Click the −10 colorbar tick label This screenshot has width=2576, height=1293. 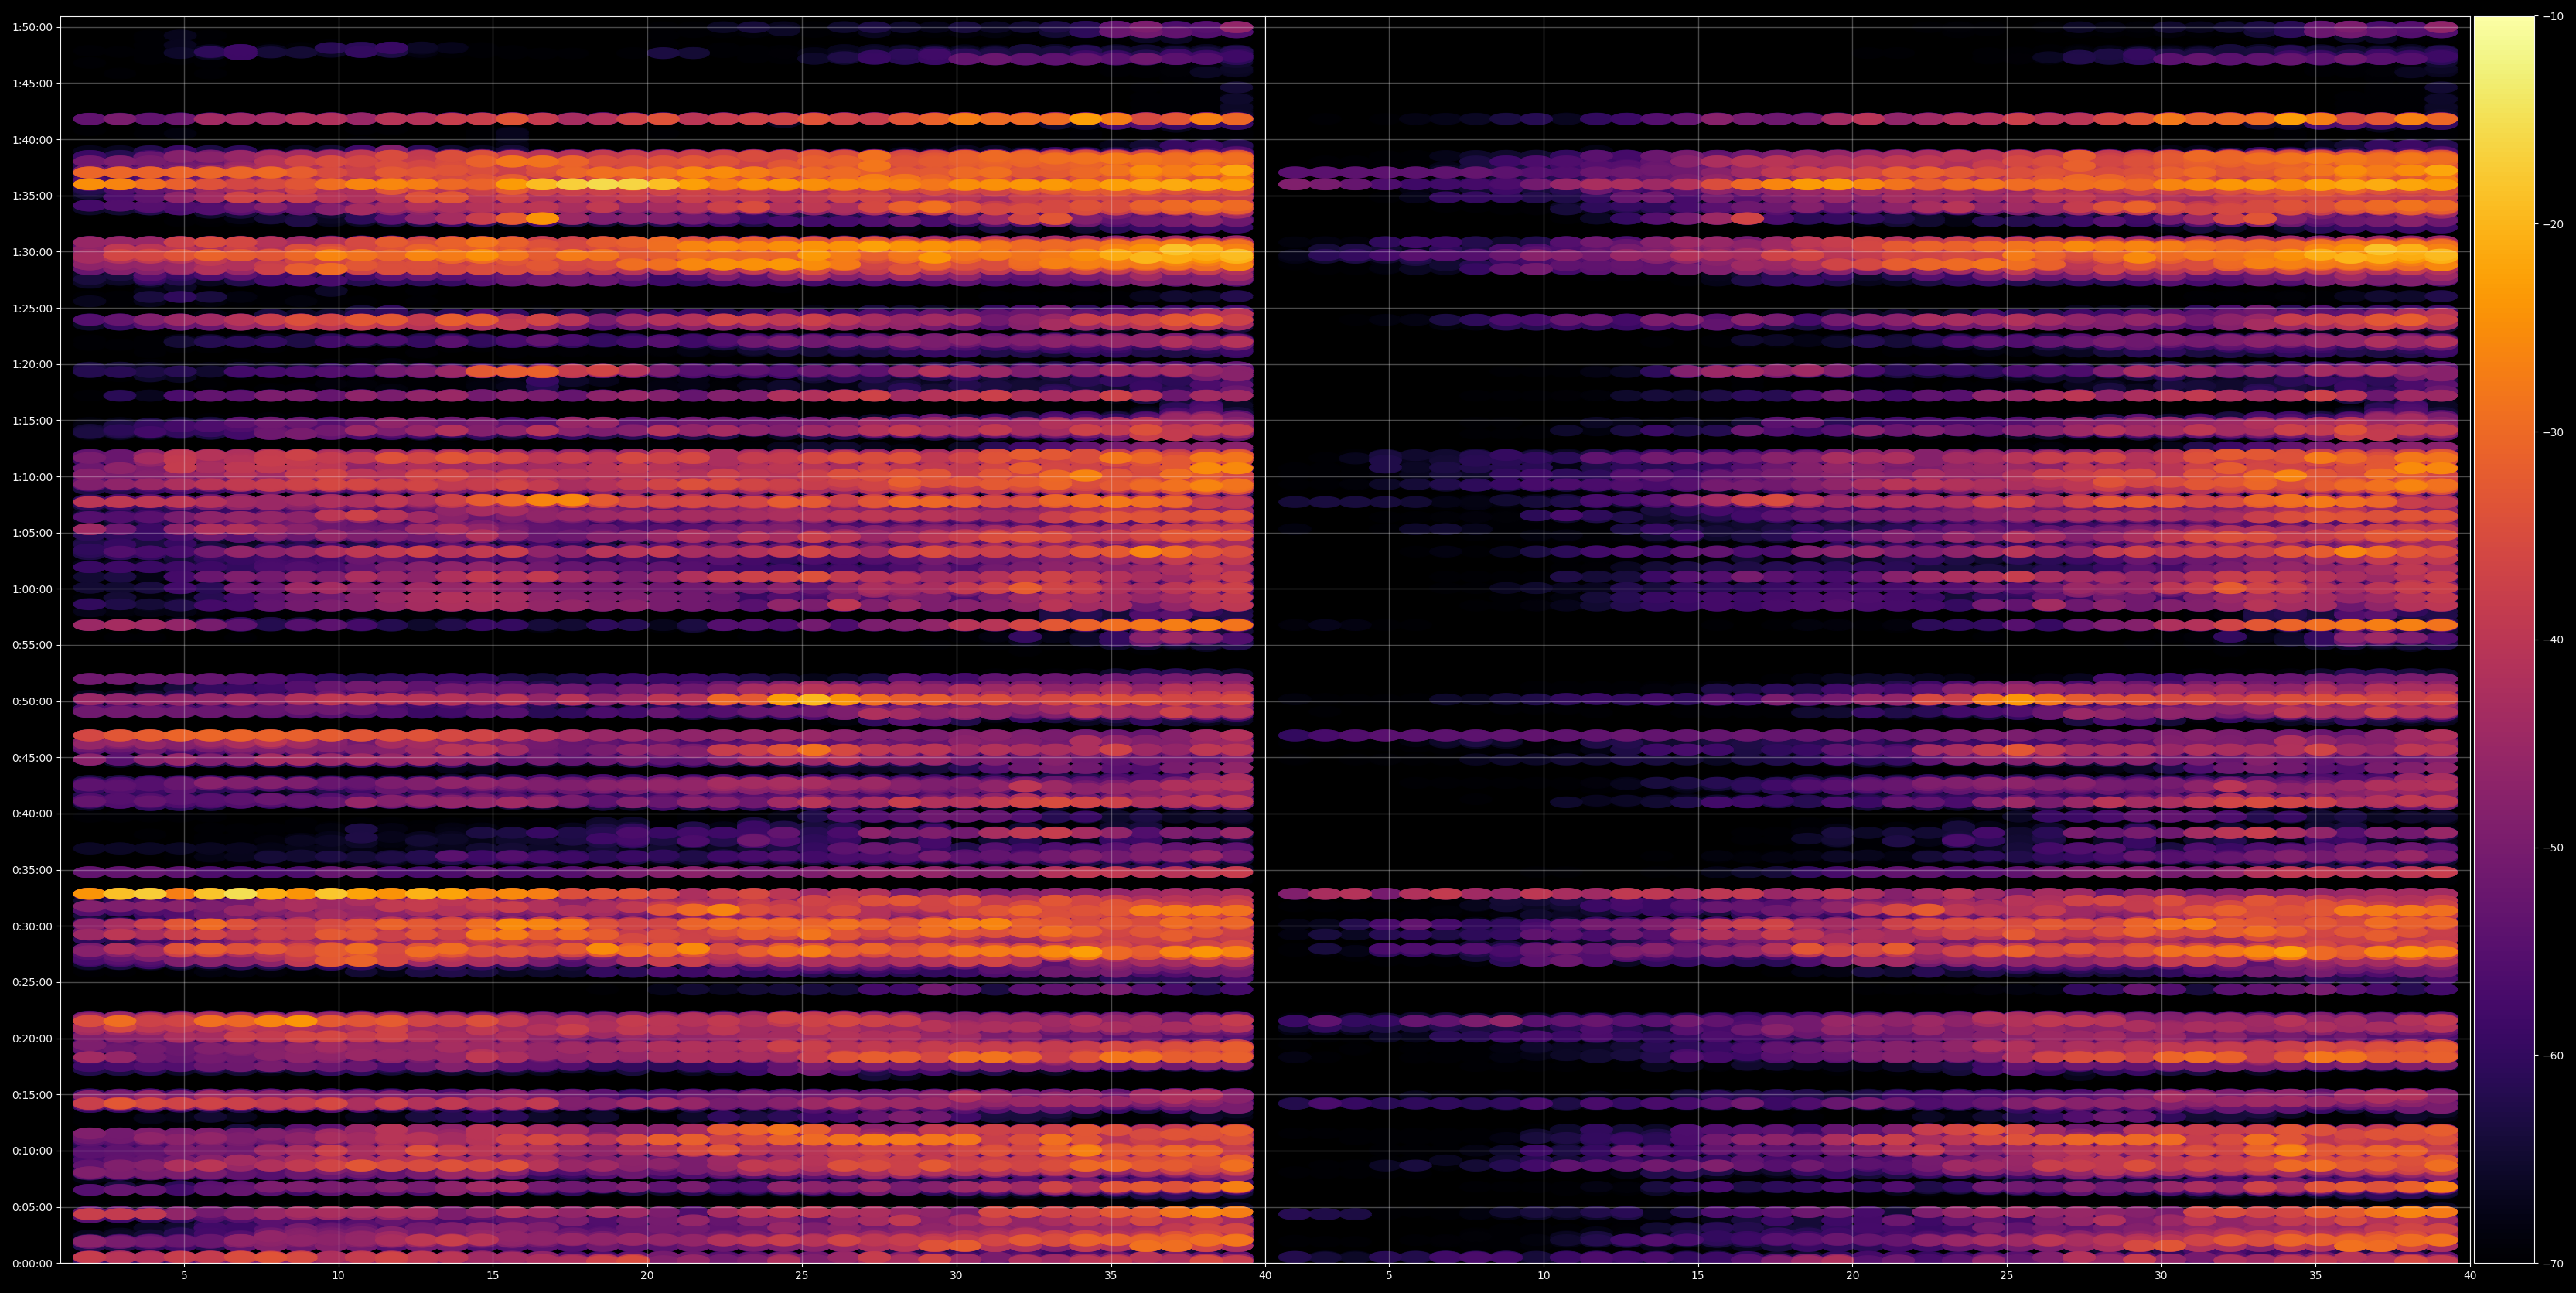pos(2553,16)
